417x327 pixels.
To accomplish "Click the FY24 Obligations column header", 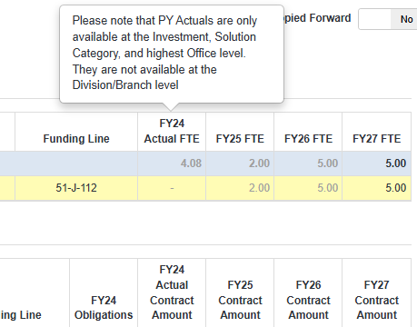I will (104, 308).
